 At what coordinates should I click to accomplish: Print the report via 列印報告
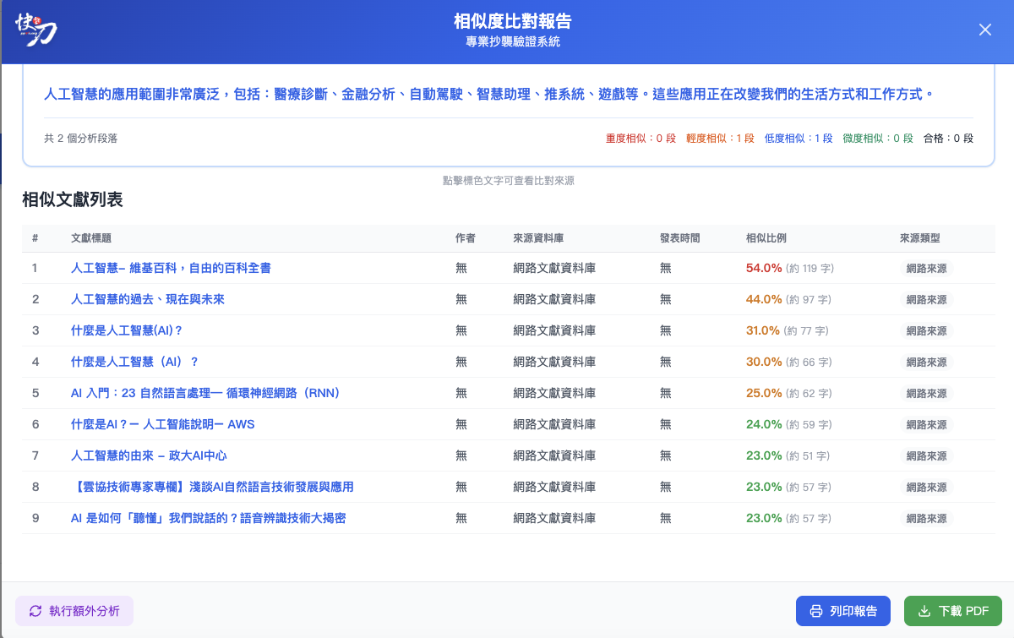pyautogui.click(x=842, y=610)
